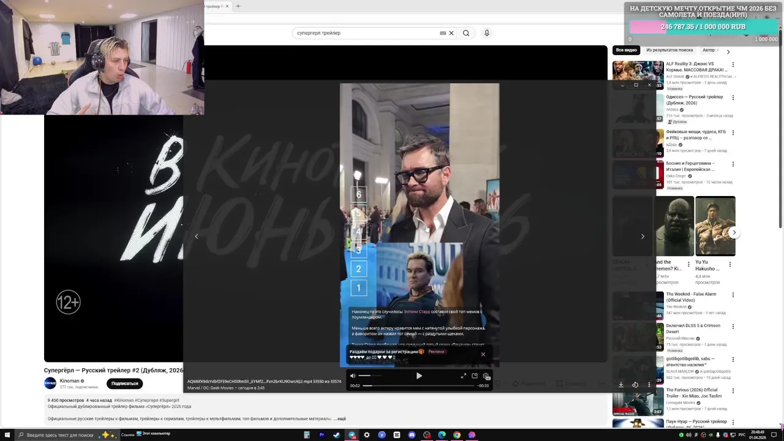Open Google Chrome from the taskbar
The height and width of the screenshot is (441, 784).
[x=457, y=435]
